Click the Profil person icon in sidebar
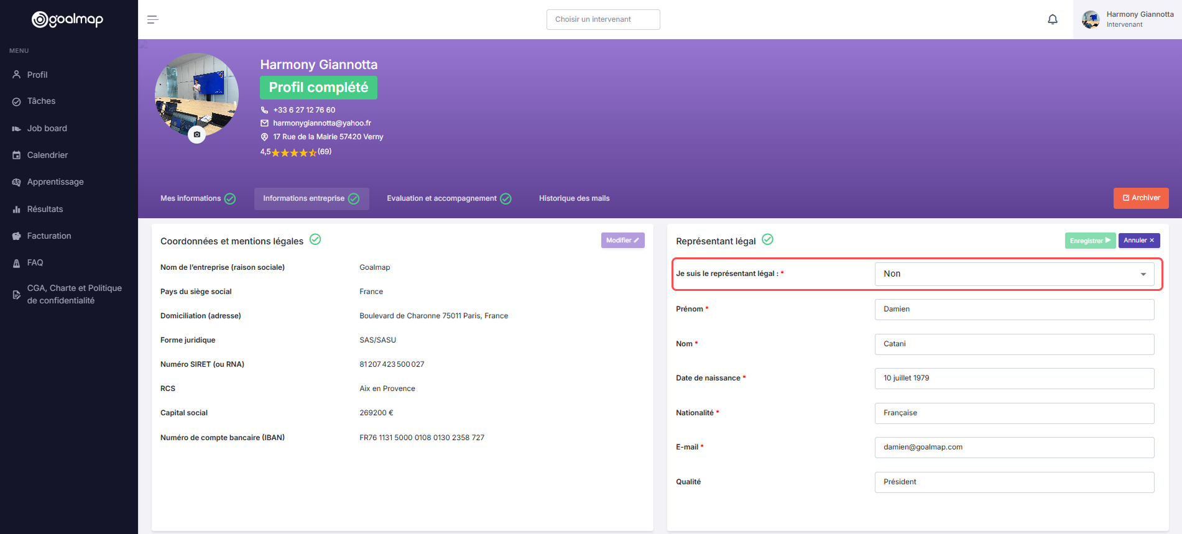The width and height of the screenshot is (1182, 534). point(17,75)
